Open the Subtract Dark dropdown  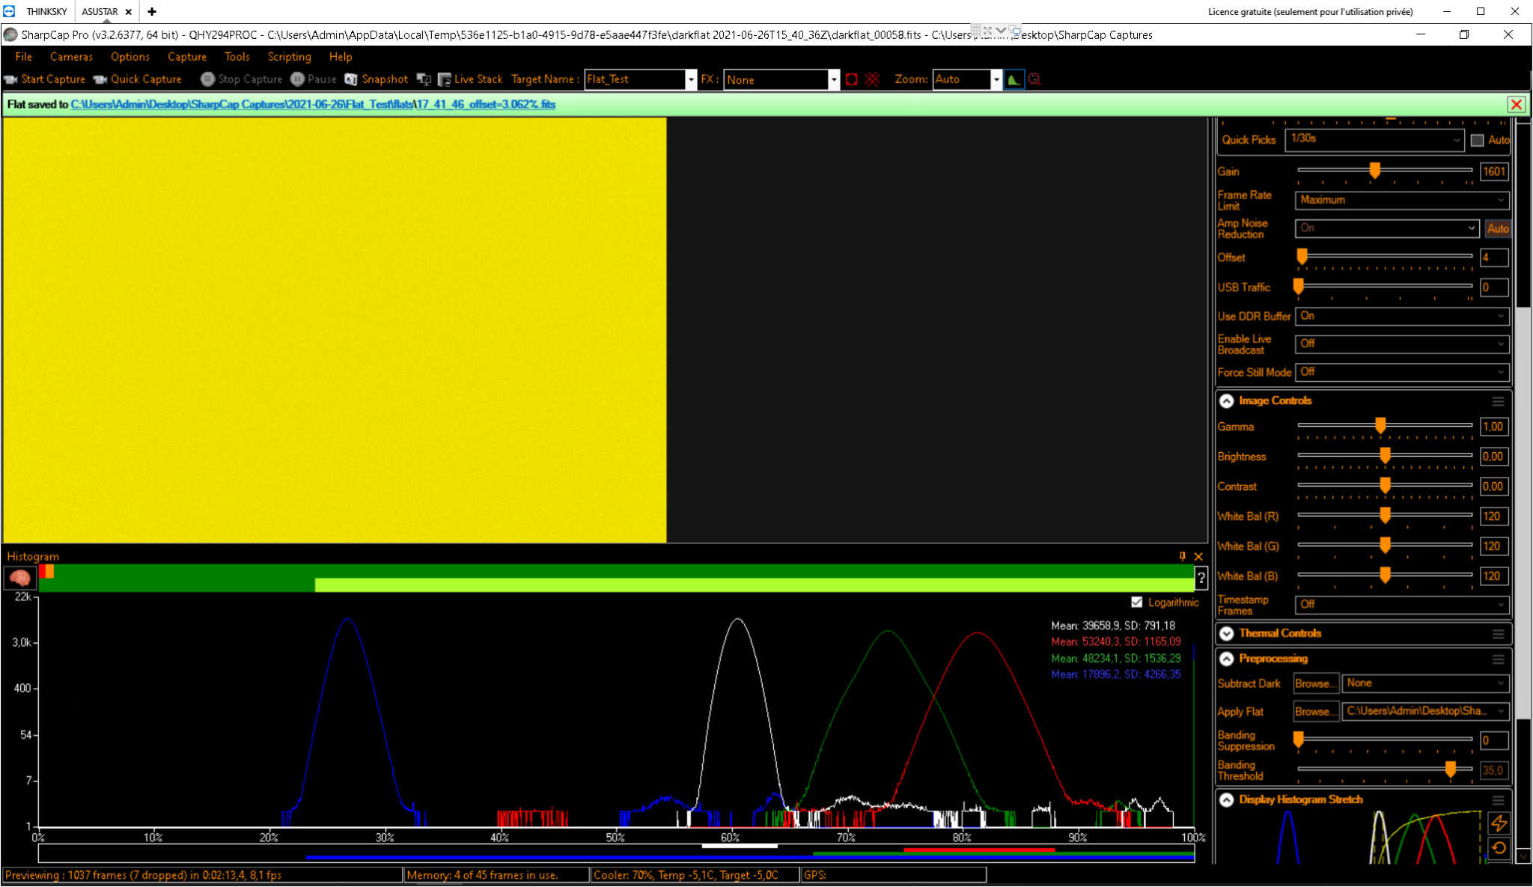[x=1425, y=683]
